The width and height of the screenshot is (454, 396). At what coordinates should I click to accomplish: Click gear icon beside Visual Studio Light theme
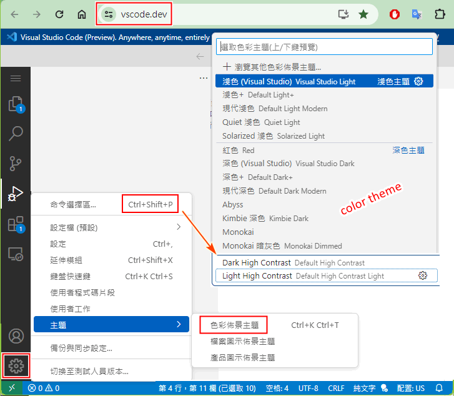click(419, 81)
